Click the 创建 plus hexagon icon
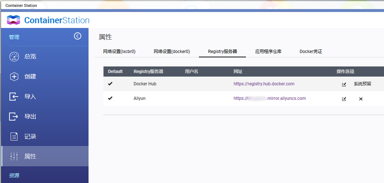The image size is (384, 183). tap(14, 77)
